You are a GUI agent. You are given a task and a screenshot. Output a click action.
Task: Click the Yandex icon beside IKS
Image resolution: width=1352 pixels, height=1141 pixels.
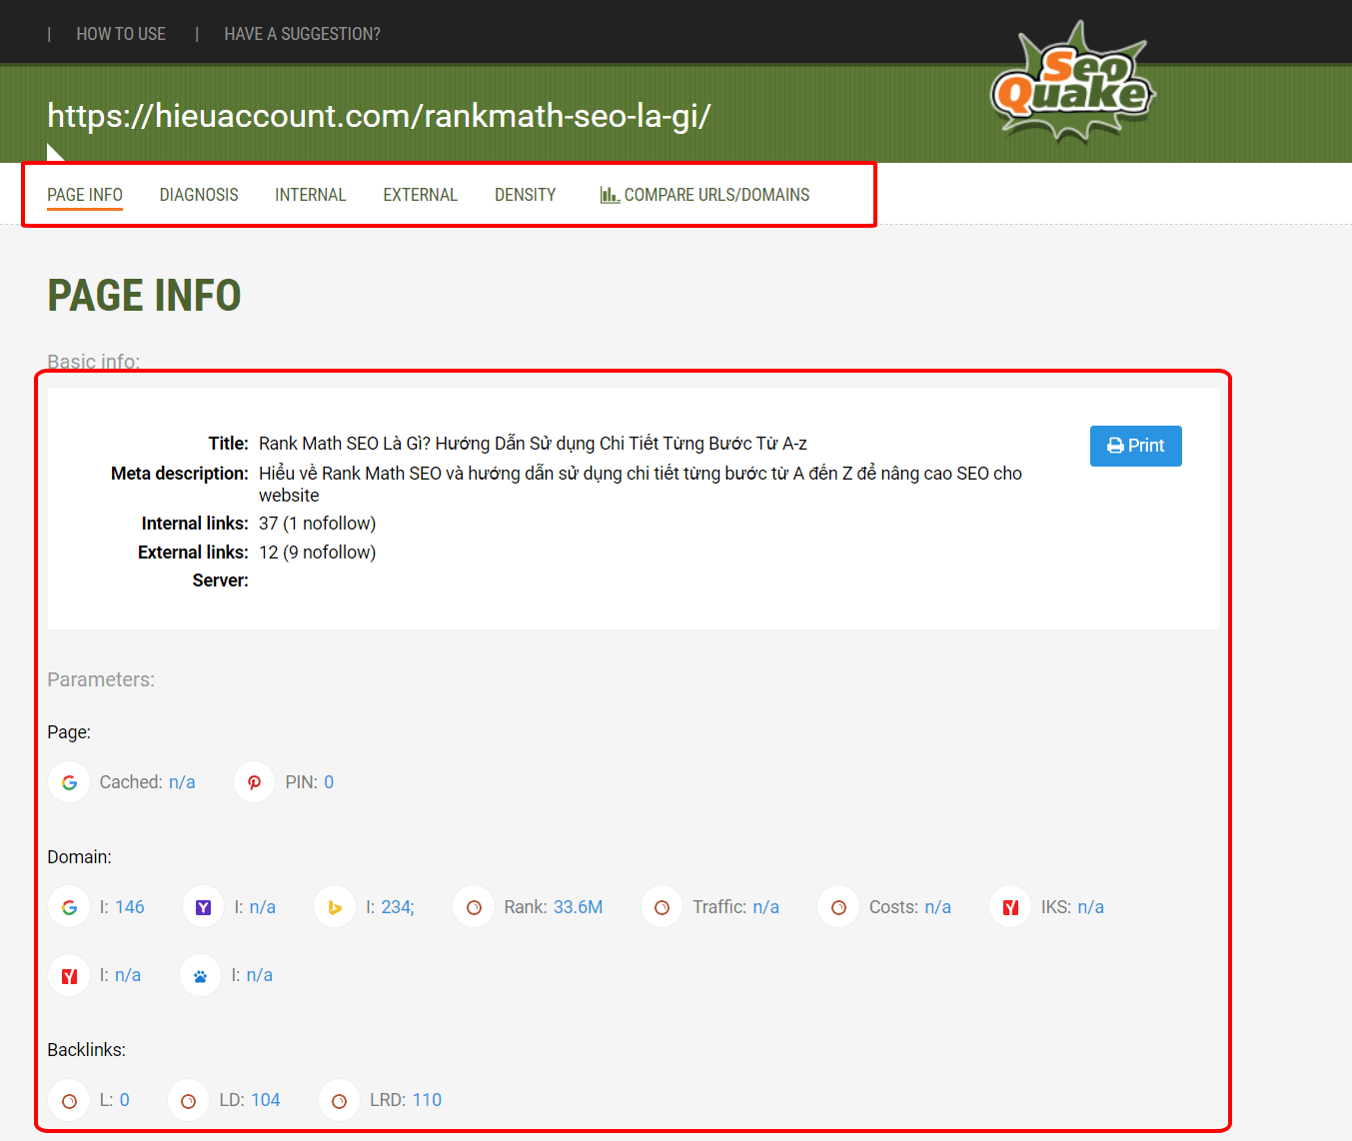click(x=1010, y=907)
